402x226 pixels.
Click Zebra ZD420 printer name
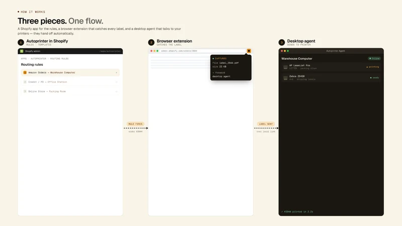tap(297, 76)
